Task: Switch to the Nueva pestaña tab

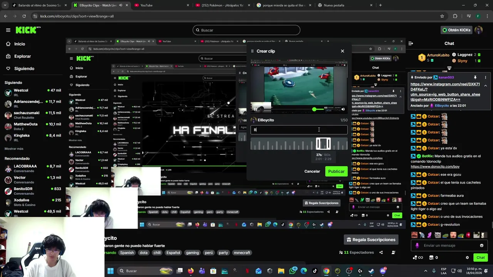Action: 345,5
